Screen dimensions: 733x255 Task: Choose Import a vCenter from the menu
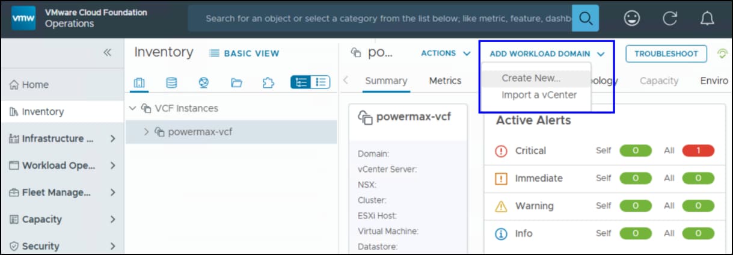point(539,95)
